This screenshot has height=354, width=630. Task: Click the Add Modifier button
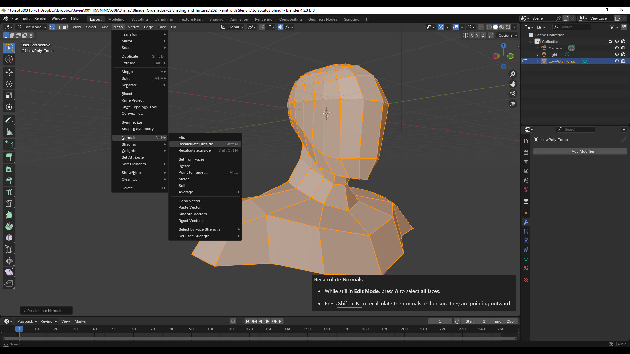pos(580,151)
